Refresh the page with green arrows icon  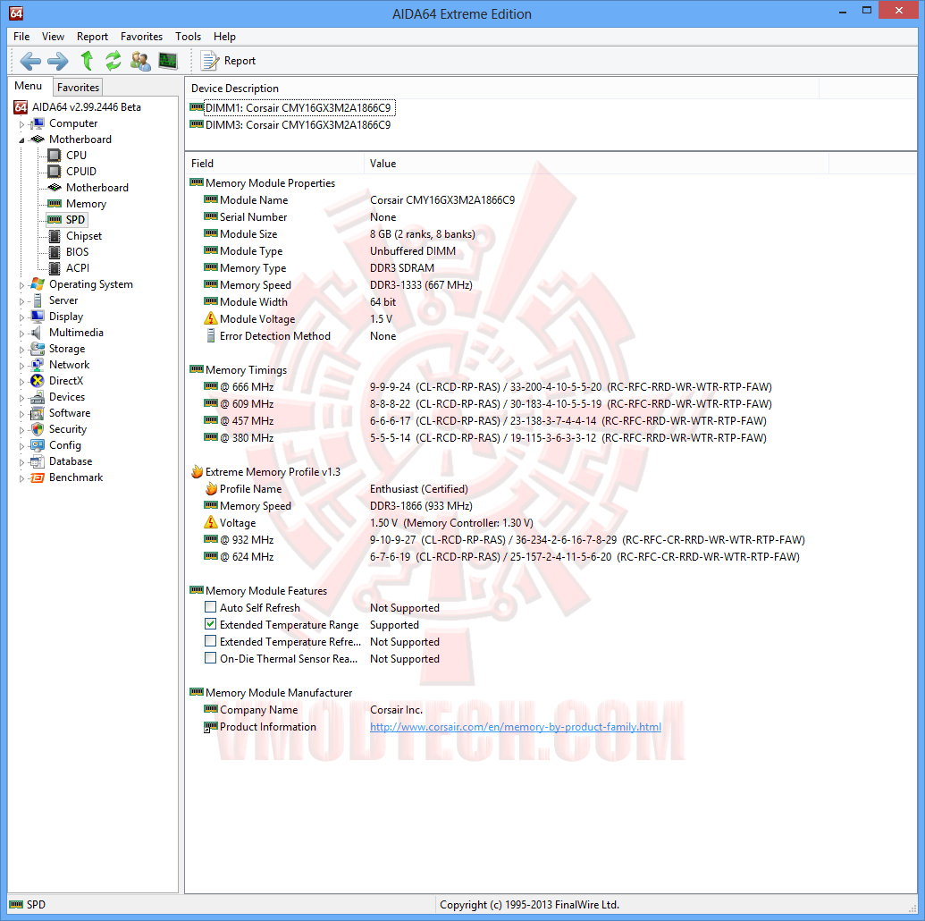(x=113, y=60)
